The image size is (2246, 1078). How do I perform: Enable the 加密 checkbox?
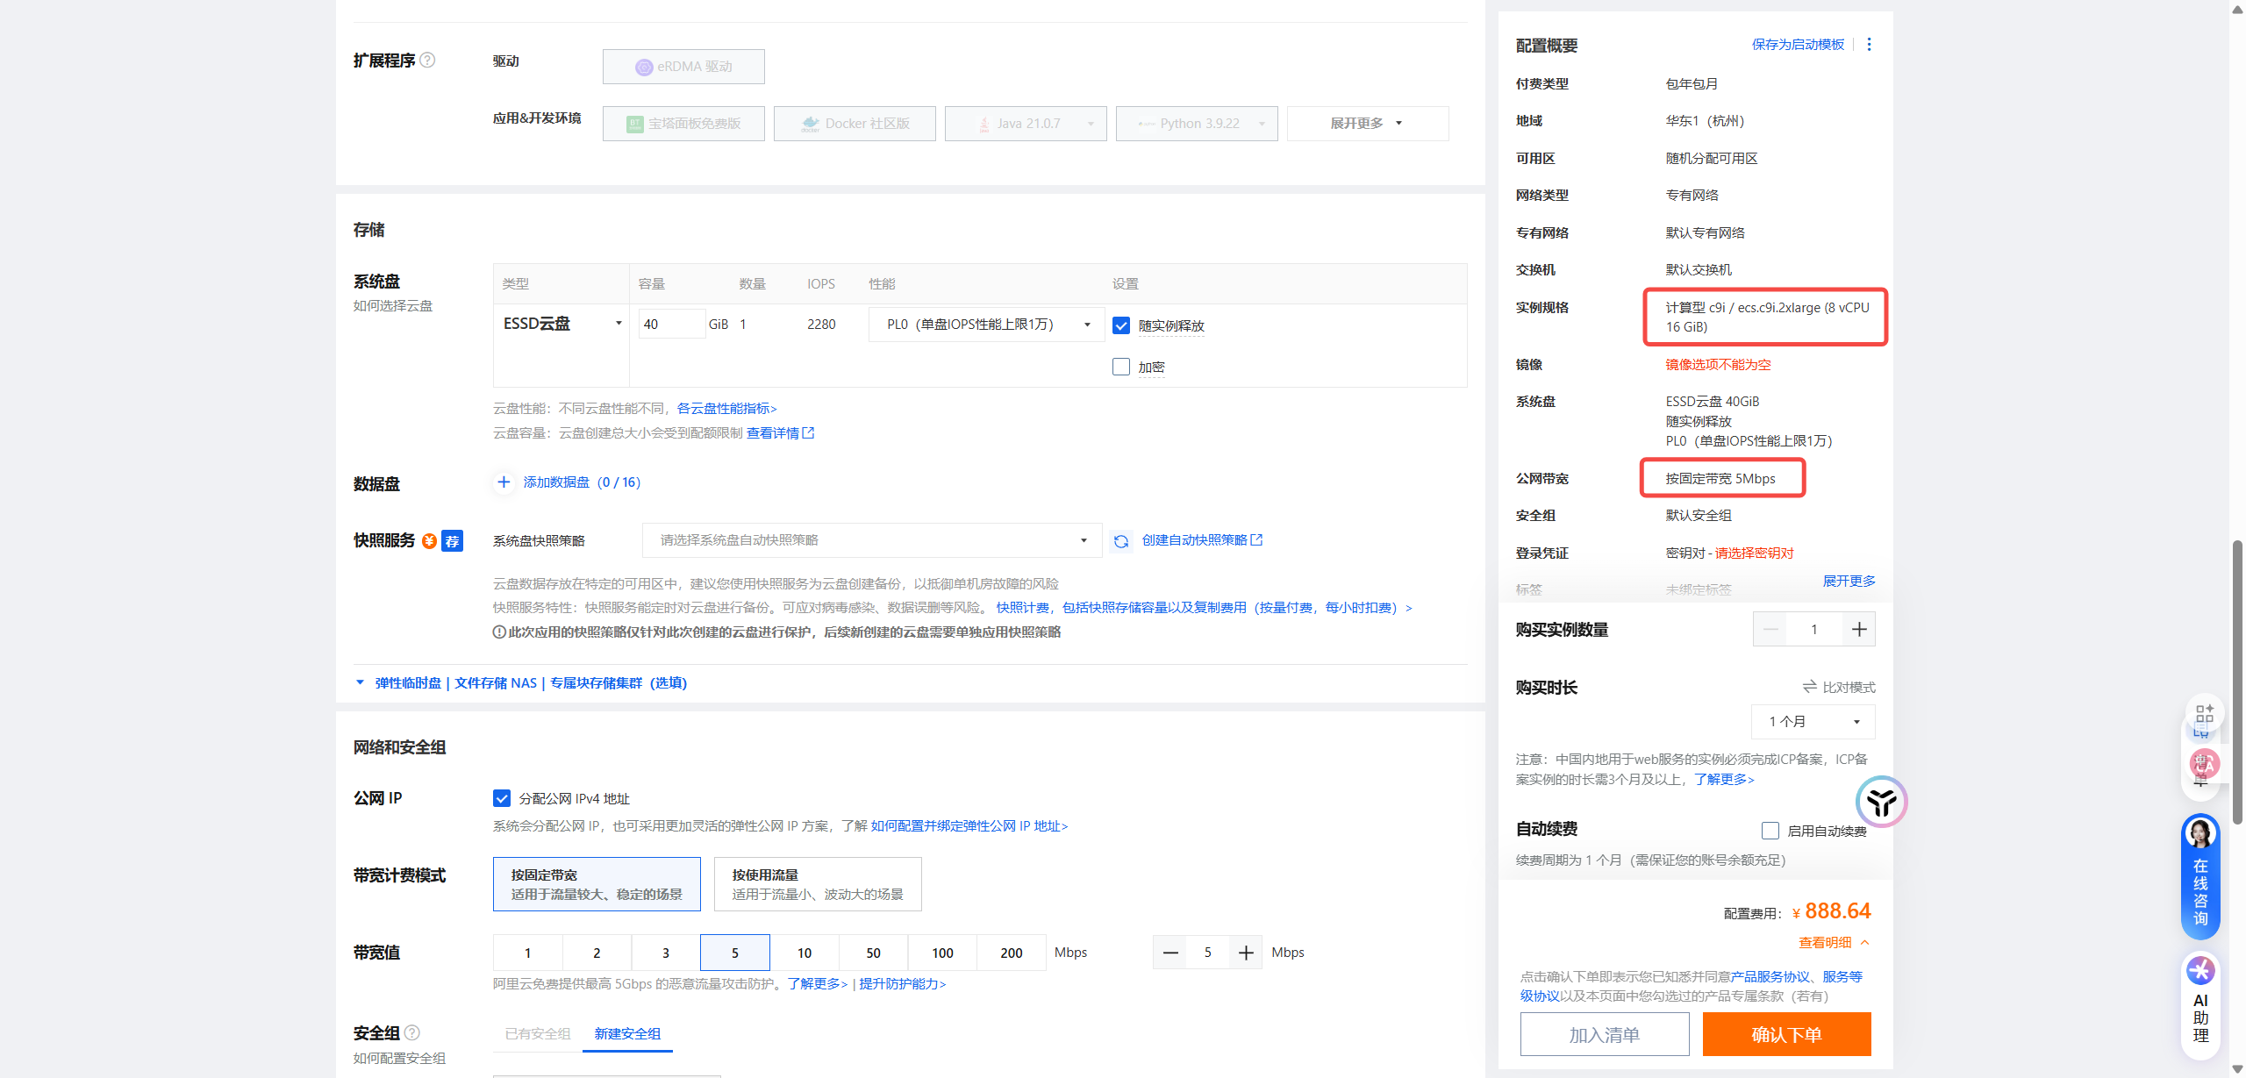(x=1121, y=367)
